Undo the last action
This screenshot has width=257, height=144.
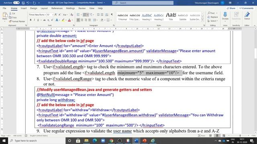pyautogui.click(x=28, y=3)
